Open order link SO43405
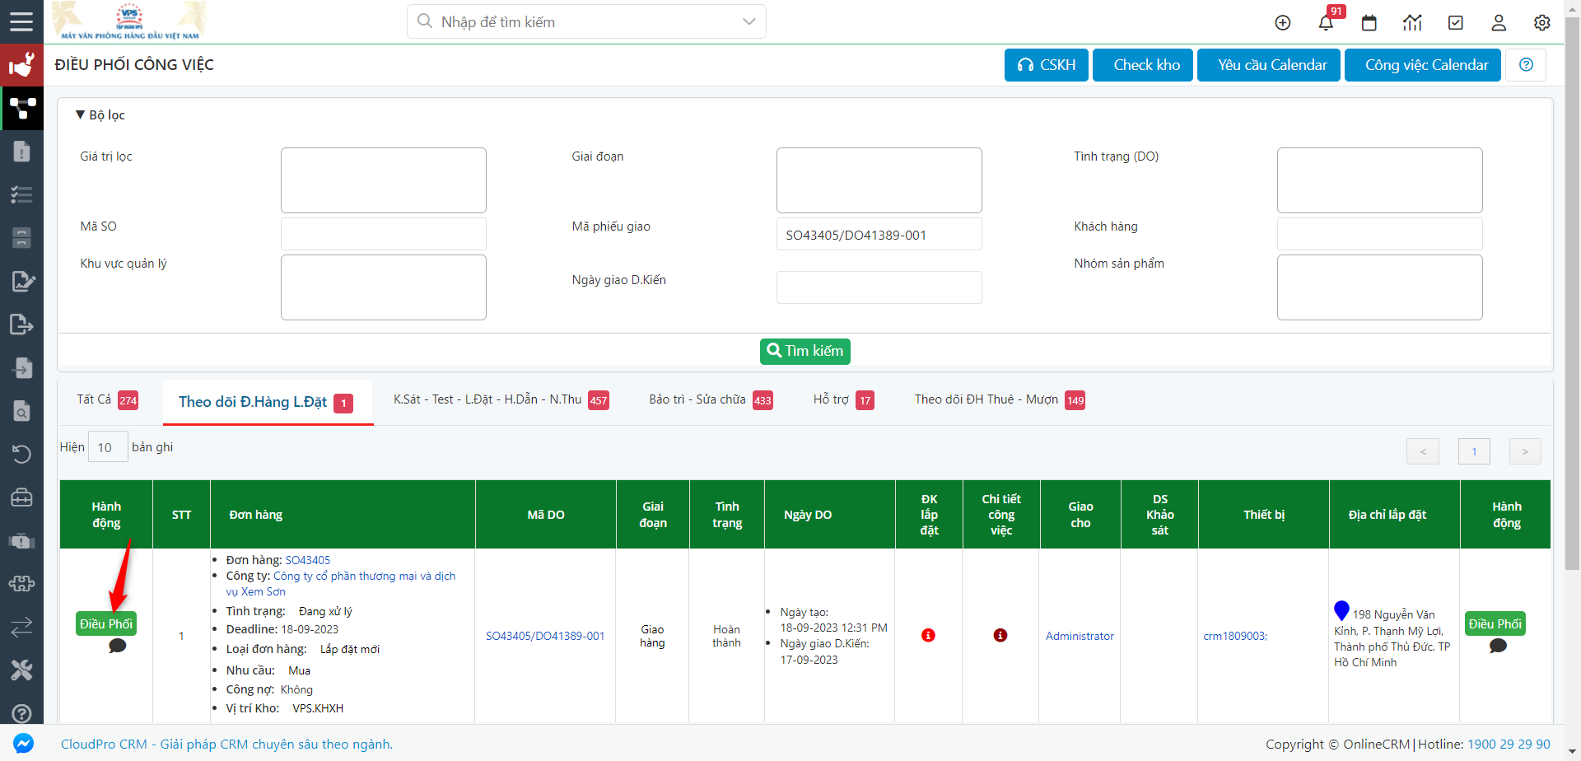1581x761 pixels. click(307, 560)
